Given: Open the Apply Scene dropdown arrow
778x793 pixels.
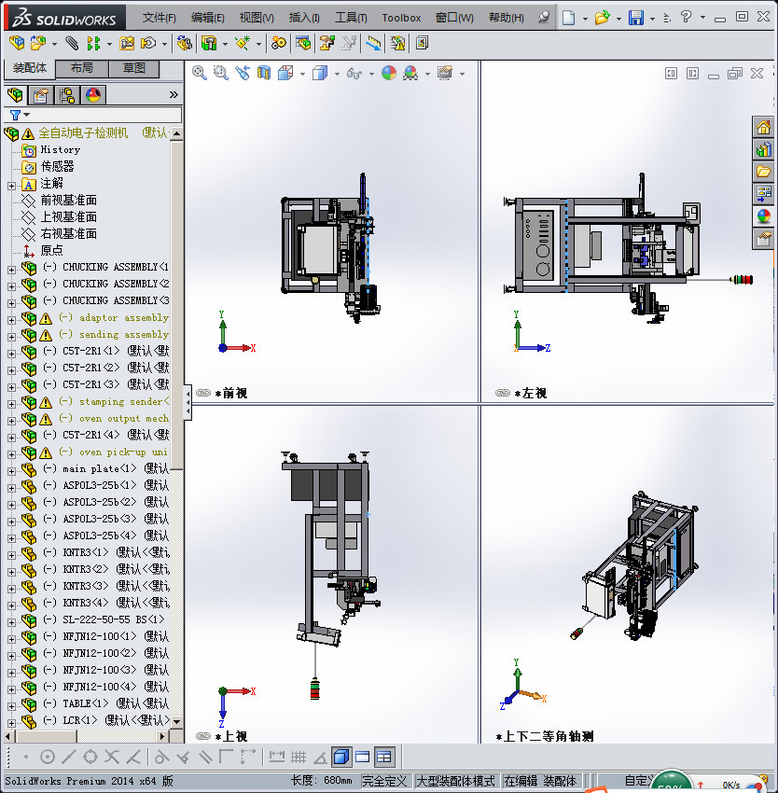Looking at the screenshot, I should 427,74.
